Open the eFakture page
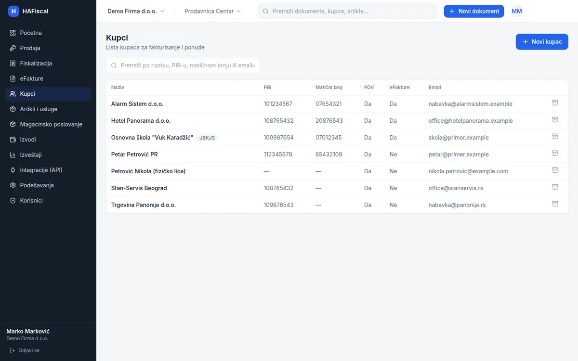This screenshot has height=361, width=578. pyautogui.click(x=48, y=78)
